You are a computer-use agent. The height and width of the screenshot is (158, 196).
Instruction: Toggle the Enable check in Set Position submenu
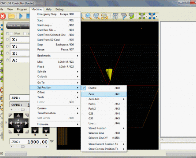point(84,88)
